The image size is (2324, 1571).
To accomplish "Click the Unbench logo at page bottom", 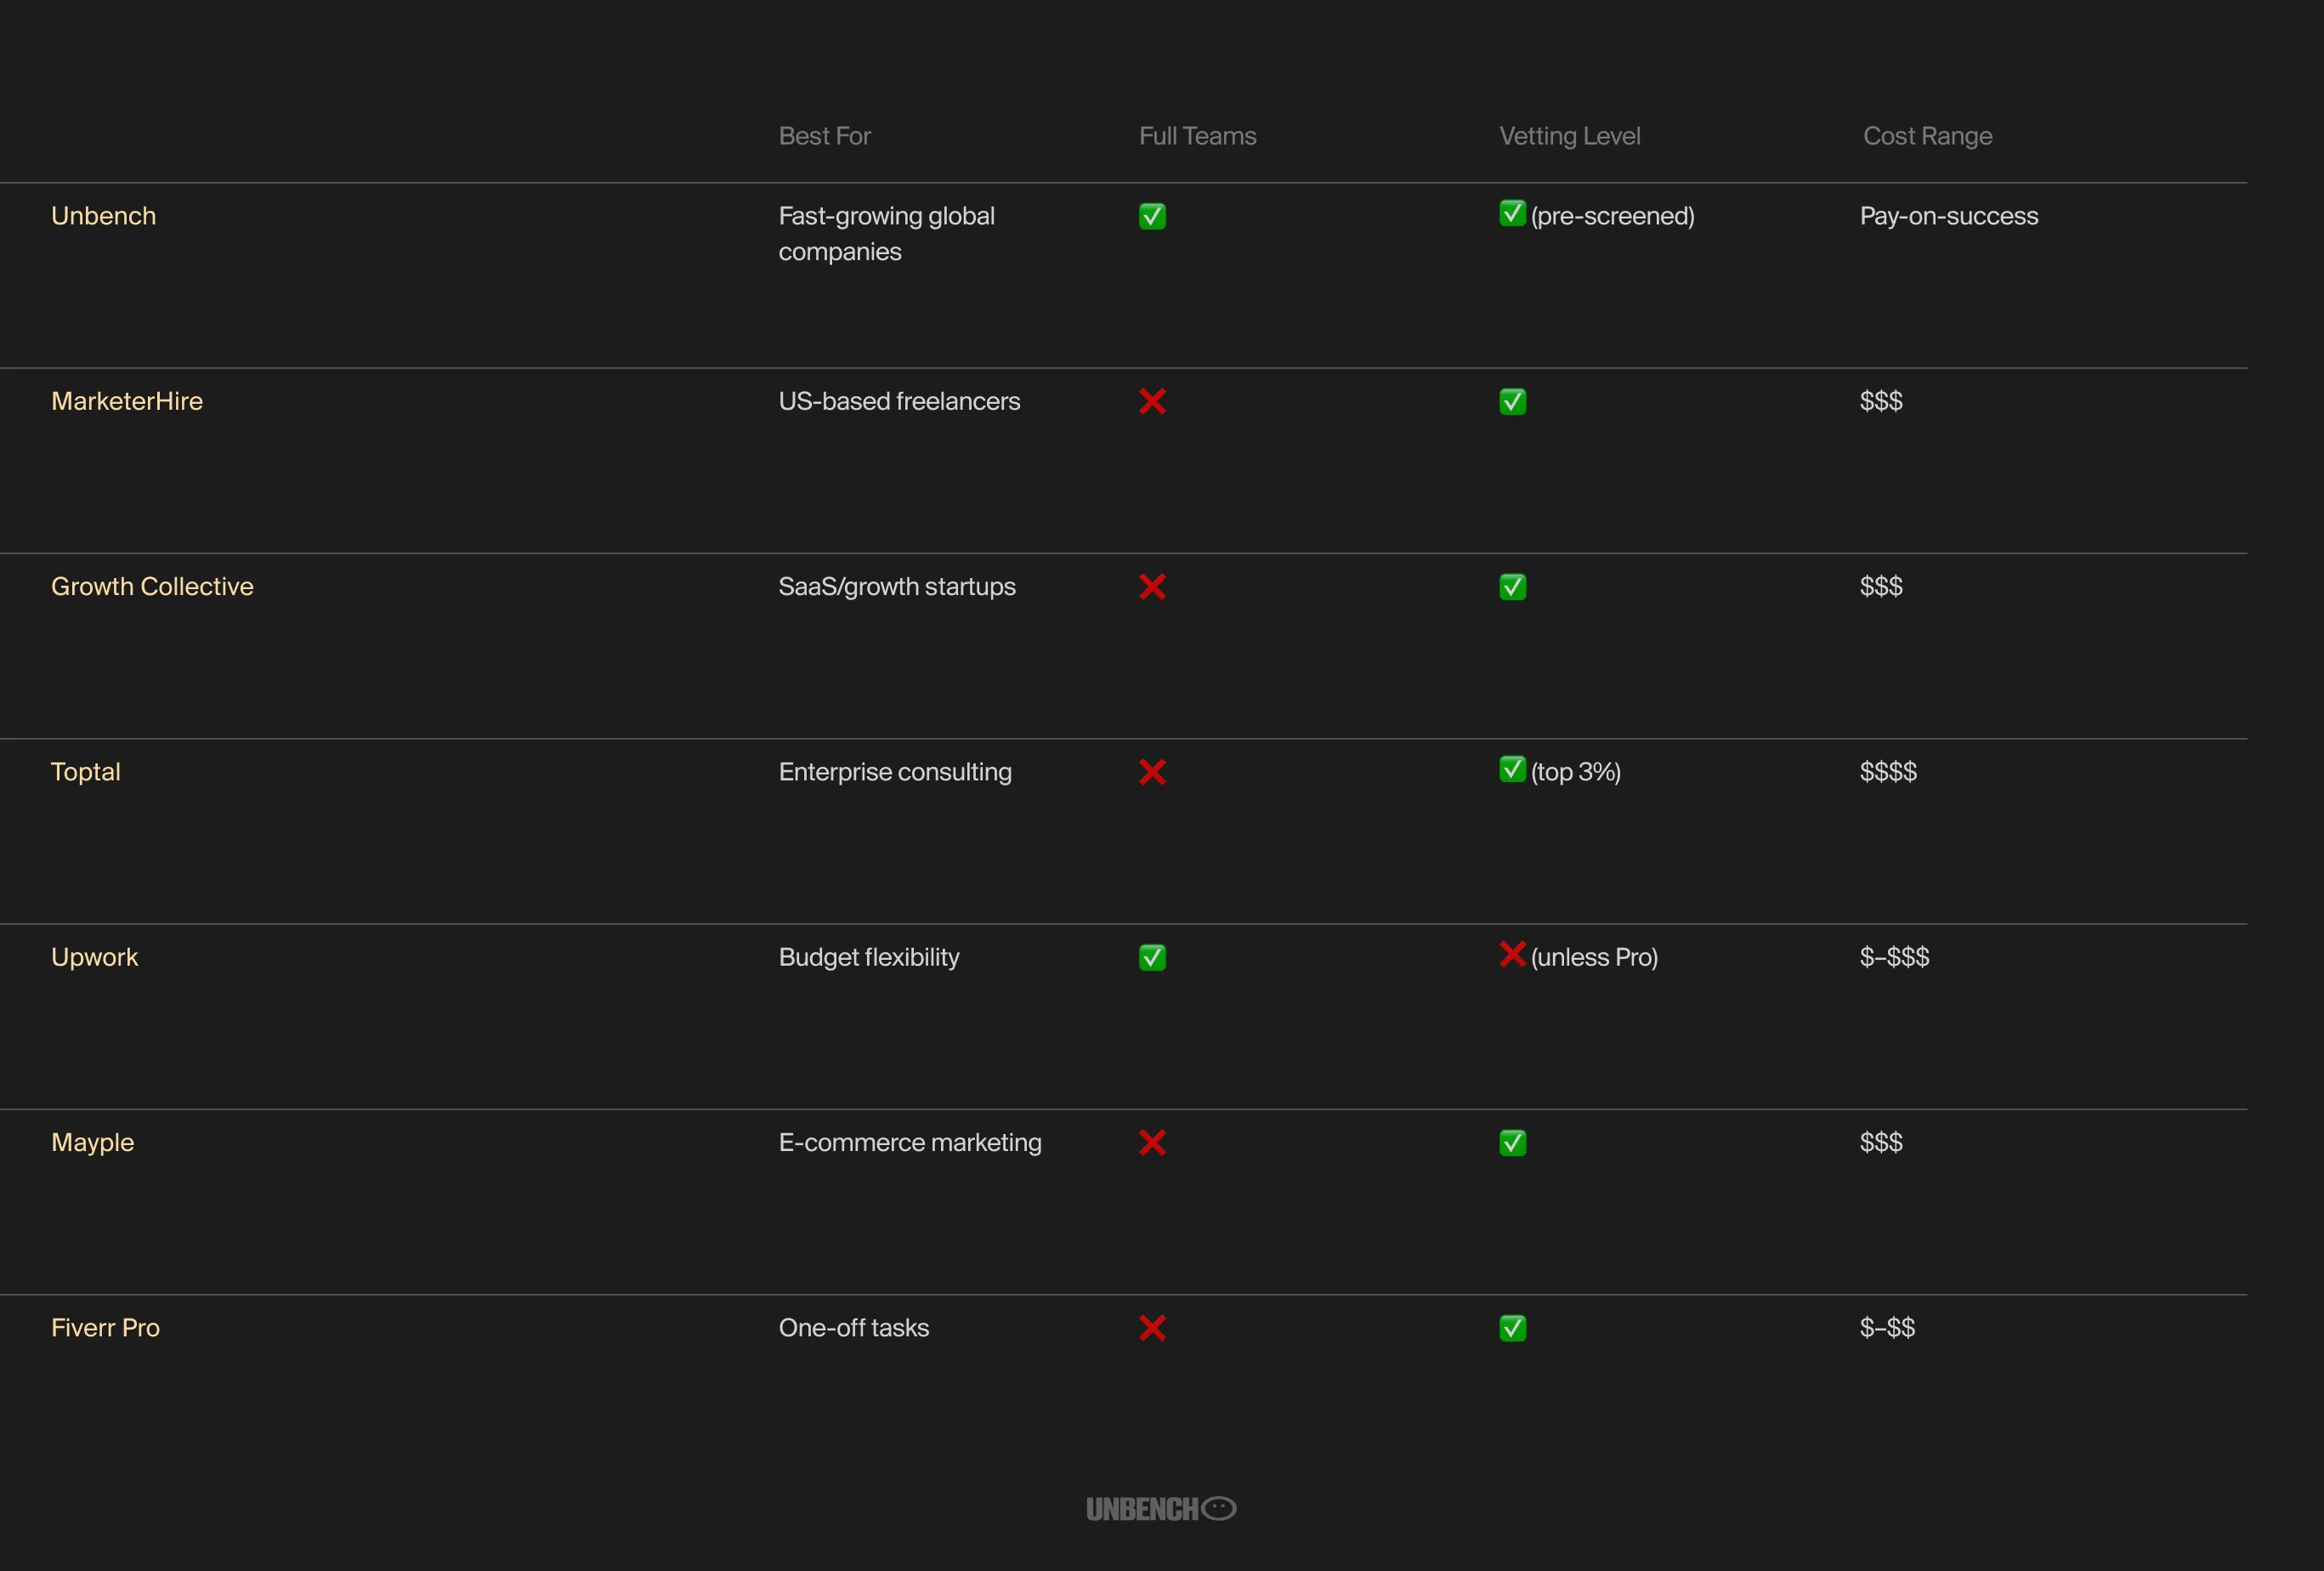I will (1161, 1508).
